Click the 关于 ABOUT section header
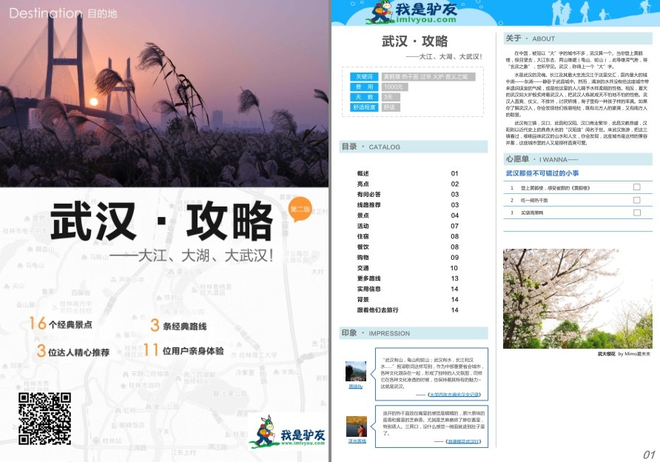 (x=577, y=38)
